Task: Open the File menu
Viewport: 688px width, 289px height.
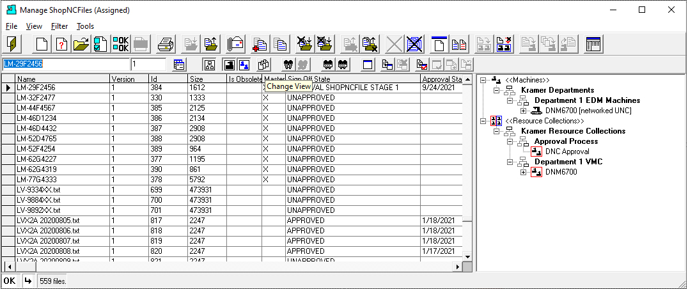Action: click(x=12, y=26)
